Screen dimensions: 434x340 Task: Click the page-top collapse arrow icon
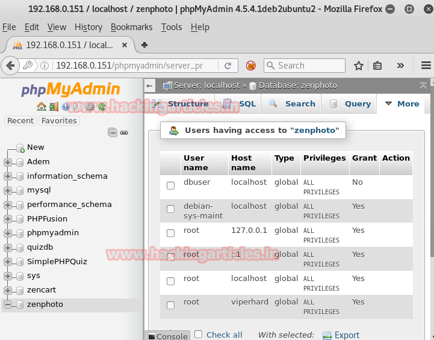point(423,85)
